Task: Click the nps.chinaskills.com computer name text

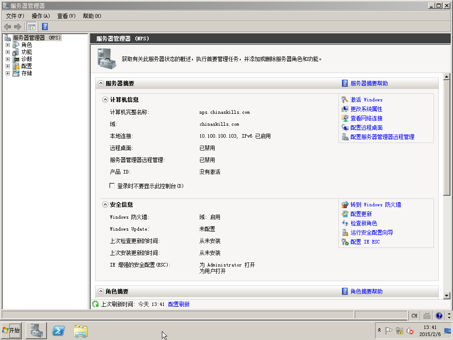Action: (224, 112)
